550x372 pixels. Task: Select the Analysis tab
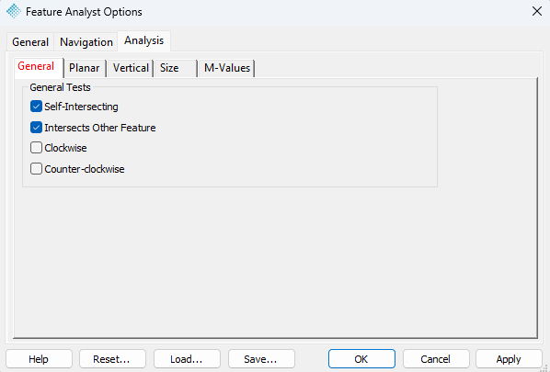pyautogui.click(x=143, y=40)
